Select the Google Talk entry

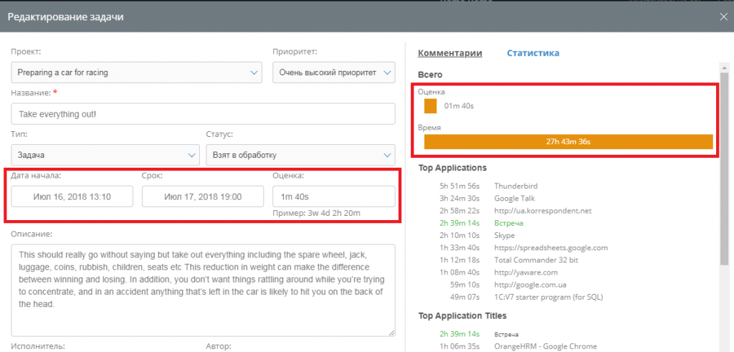click(x=515, y=198)
